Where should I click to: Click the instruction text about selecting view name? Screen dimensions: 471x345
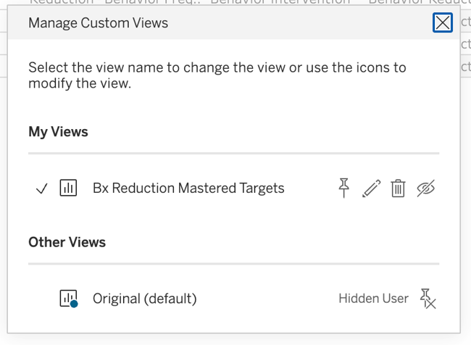(217, 75)
